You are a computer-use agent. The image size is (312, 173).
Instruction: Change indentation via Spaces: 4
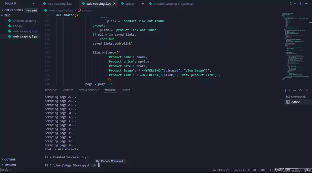pyautogui.click(x=239, y=170)
